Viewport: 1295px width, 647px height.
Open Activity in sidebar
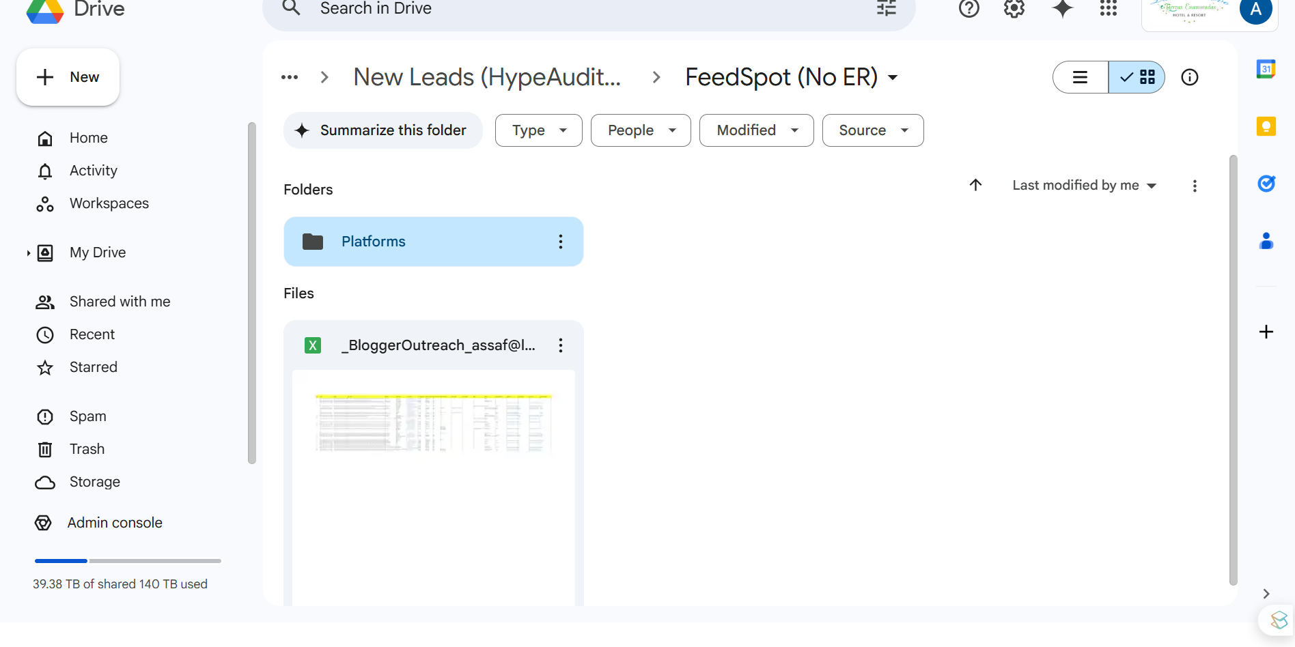(x=94, y=171)
